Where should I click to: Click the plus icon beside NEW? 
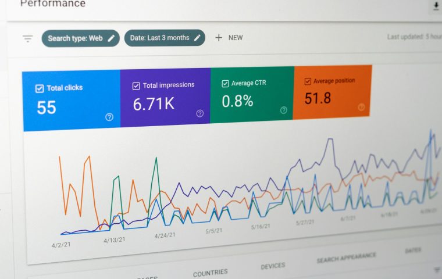219,37
